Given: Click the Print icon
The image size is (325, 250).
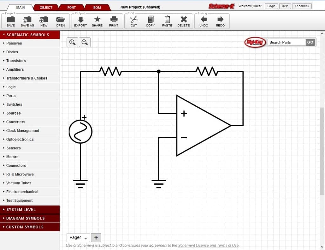Looking at the screenshot, I should click(x=114, y=21).
